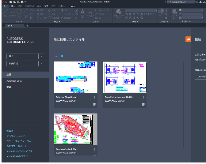Select the Copy (複写) tool
The width and height of the screenshot is (206, 164).
[x=40, y=14]
